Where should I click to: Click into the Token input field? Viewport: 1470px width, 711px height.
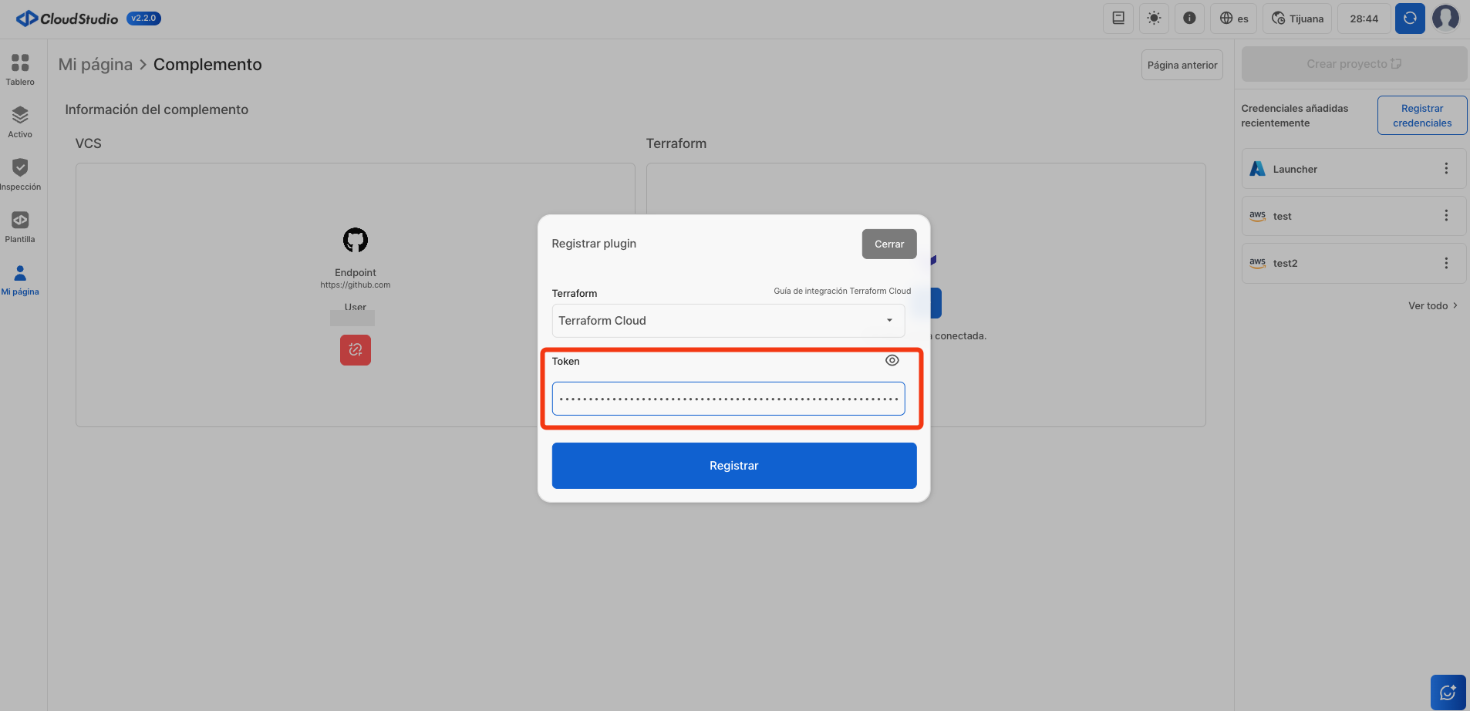coord(728,399)
